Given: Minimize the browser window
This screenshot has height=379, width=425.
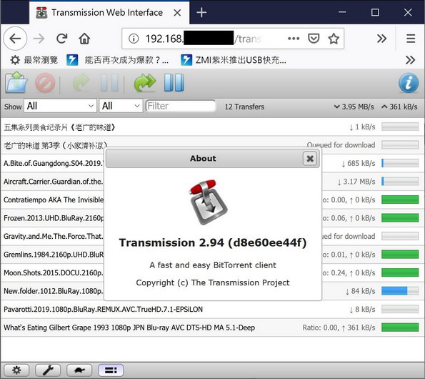Looking at the screenshot, I should 342,12.
